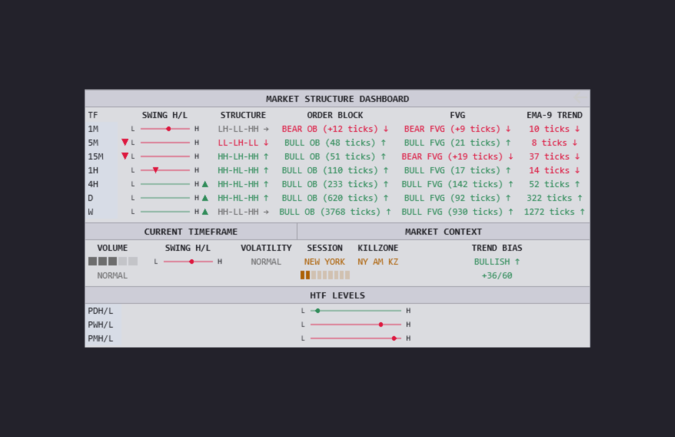Click the red triangle marker on the 1H swing line
The height and width of the screenshot is (437, 675).
(156, 170)
